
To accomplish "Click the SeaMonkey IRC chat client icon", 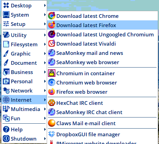I will [x=52, y=112].
